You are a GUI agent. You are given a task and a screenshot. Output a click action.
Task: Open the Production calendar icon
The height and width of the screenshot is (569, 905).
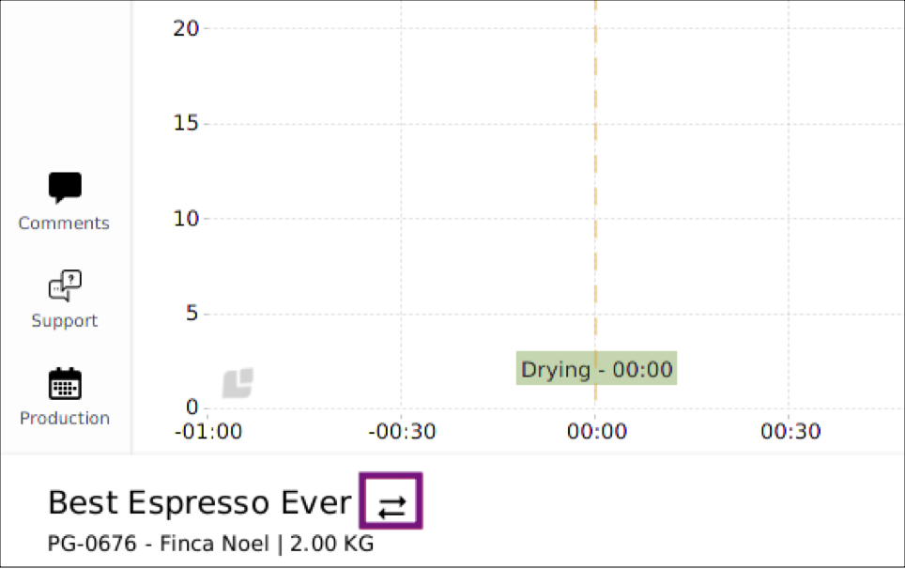pyautogui.click(x=65, y=384)
